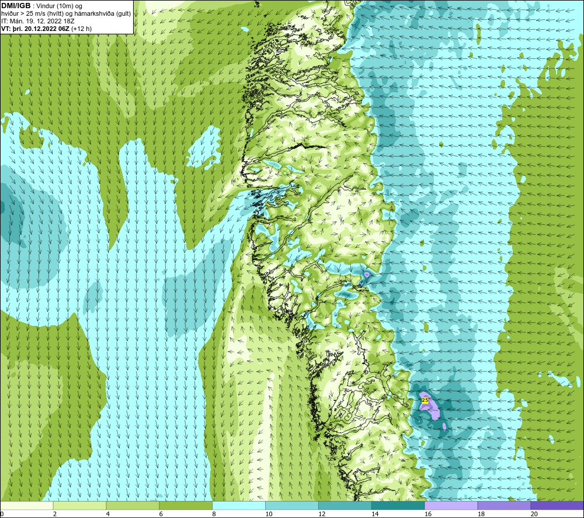Click the "14" scale label
Viewport: 584px width, 518px height.
pos(375,514)
